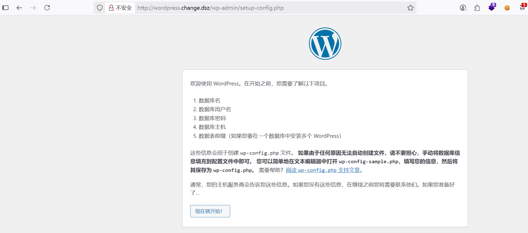Screen dimensions: 528x233
Task: Focus the URL address bar
Action: [x=257, y=8]
